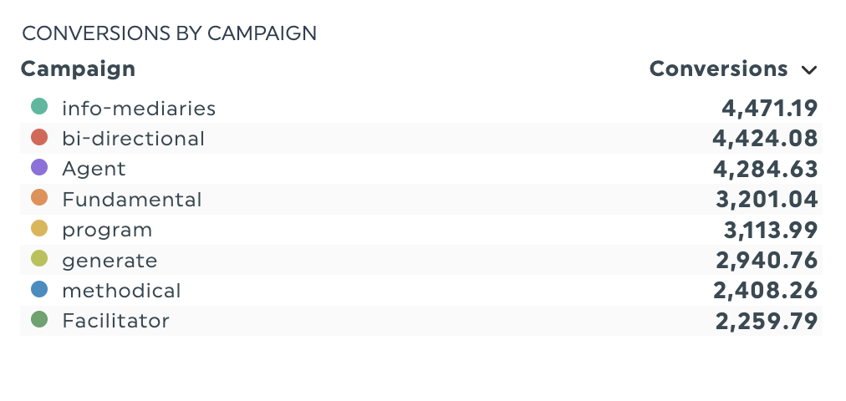Select the bi-directional campaign label
Viewport: 846px width, 401px height.
(x=133, y=139)
